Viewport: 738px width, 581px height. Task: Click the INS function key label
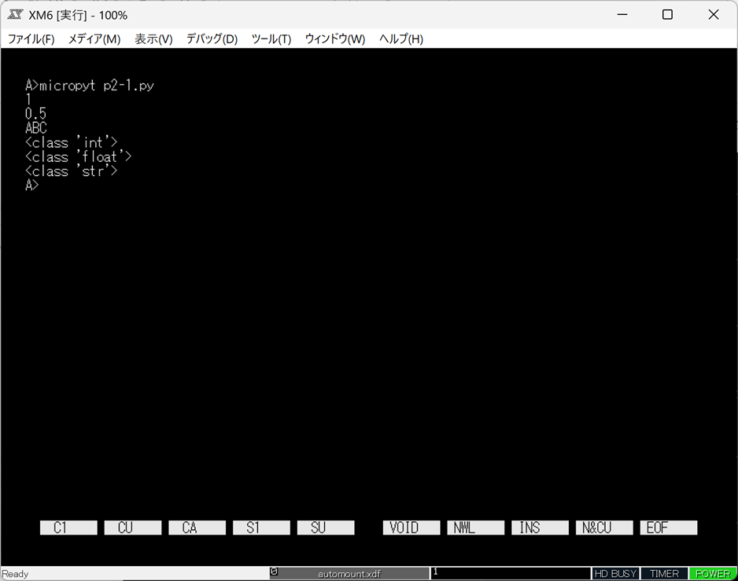point(540,528)
